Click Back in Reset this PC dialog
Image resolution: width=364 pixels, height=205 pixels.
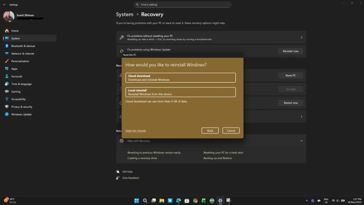click(210, 130)
